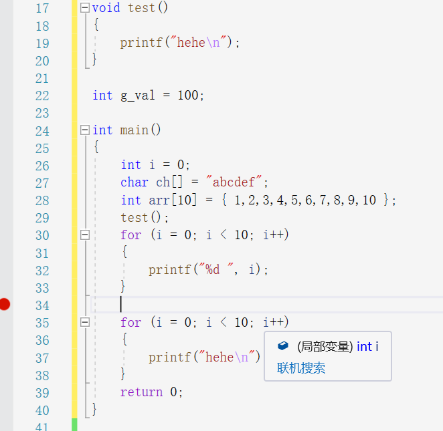Click the empty current line 34 in editor

267,305
